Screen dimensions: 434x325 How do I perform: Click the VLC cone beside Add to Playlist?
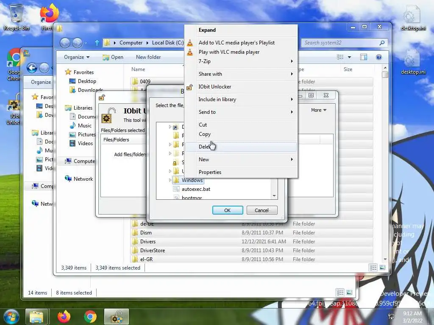coord(190,43)
